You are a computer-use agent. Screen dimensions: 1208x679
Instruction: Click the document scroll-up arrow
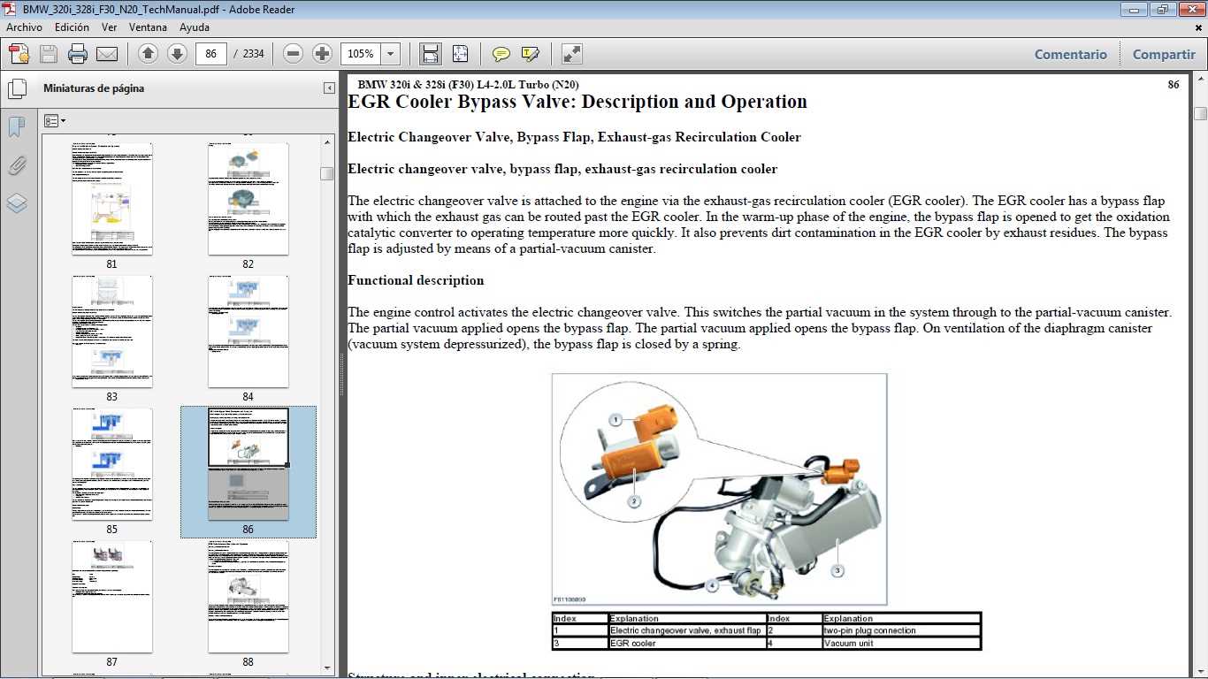click(1200, 80)
